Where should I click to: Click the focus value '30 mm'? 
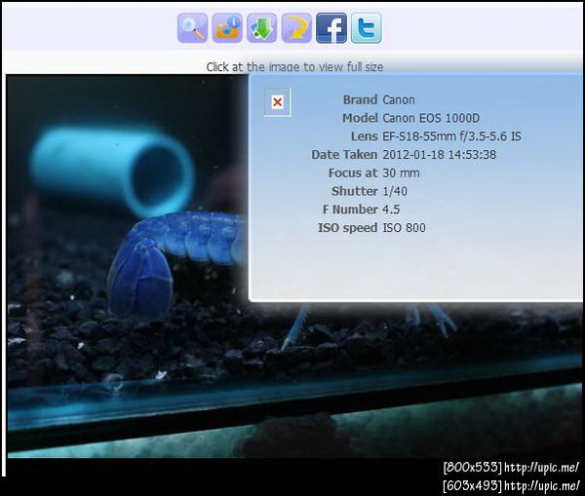pyautogui.click(x=401, y=173)
